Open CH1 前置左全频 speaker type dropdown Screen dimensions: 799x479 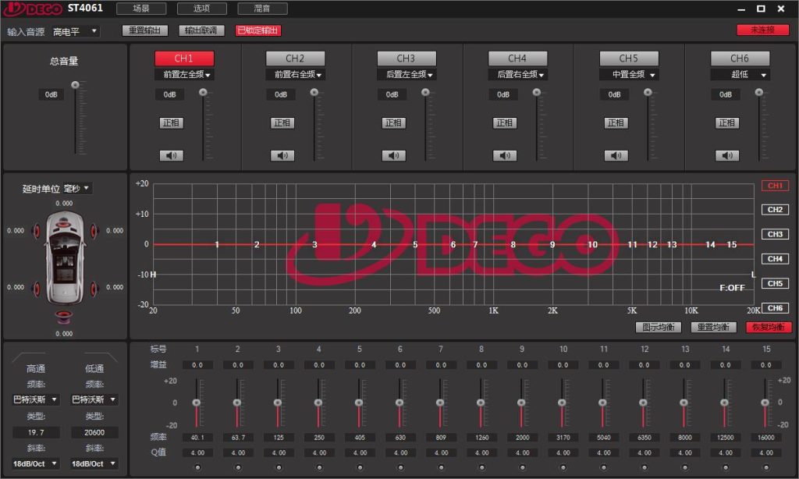[184, 74]
